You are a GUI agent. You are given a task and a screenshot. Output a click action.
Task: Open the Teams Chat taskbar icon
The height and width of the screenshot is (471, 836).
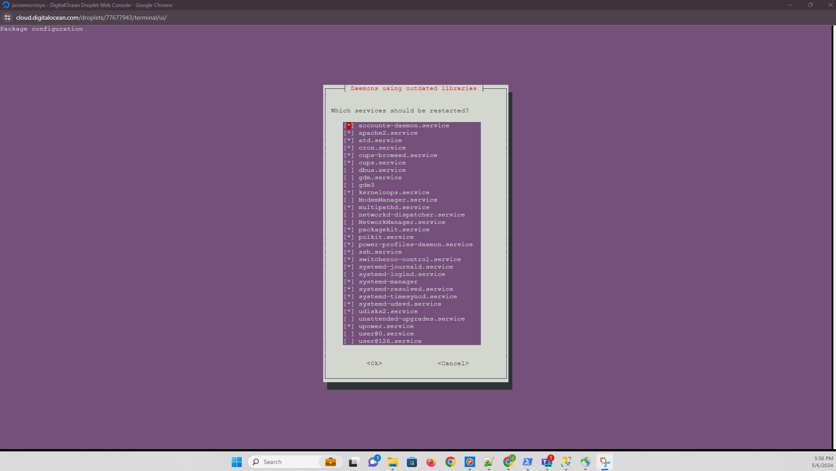click(373, 462)
